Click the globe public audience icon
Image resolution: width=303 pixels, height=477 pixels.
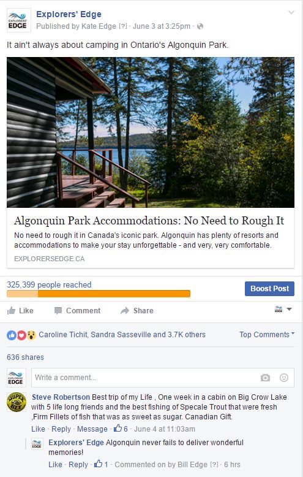point(200,26)
